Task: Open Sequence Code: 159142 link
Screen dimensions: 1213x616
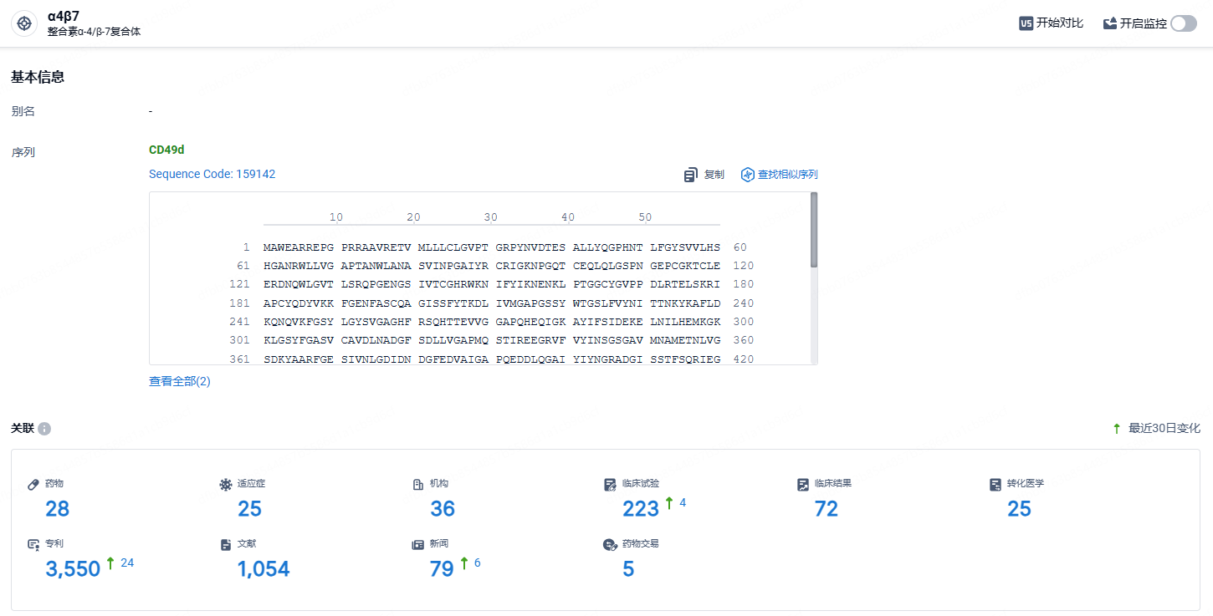Action: point(212,174)
